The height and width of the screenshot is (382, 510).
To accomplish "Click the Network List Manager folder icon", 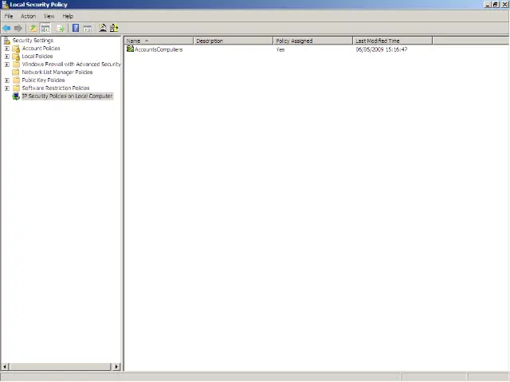I will point(16,72).
